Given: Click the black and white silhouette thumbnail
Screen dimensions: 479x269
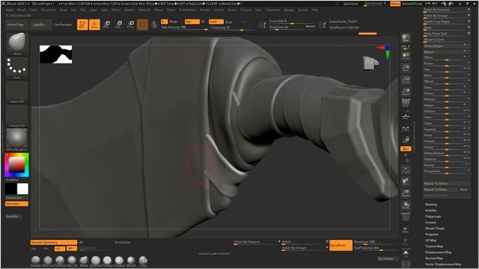Looking at the screenshot, I should 56,55.
